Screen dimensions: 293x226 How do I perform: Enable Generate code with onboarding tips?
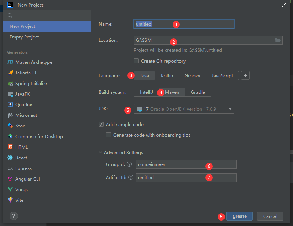click(x=108, y=135)
